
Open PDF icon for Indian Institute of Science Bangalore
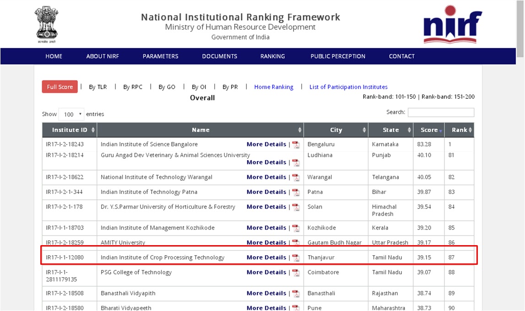click(x=296, y=145)
